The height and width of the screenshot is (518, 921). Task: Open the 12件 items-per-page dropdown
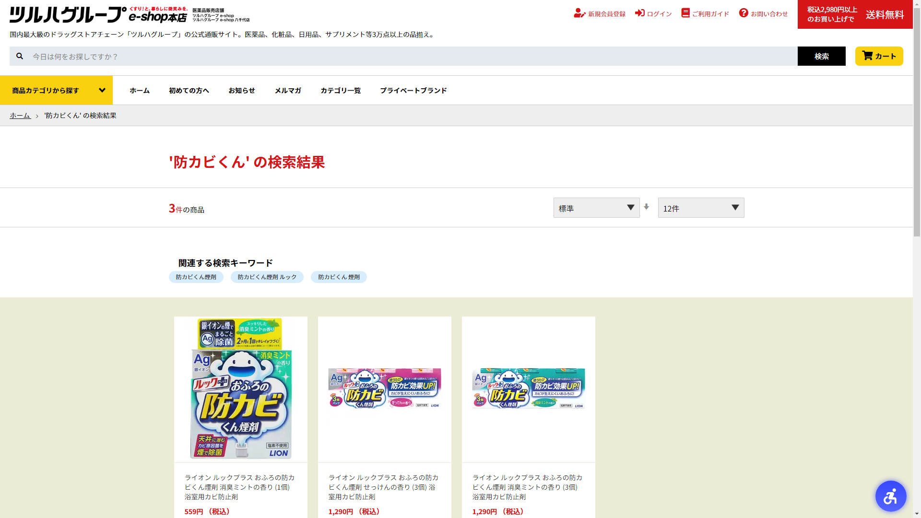pos(701,208)
